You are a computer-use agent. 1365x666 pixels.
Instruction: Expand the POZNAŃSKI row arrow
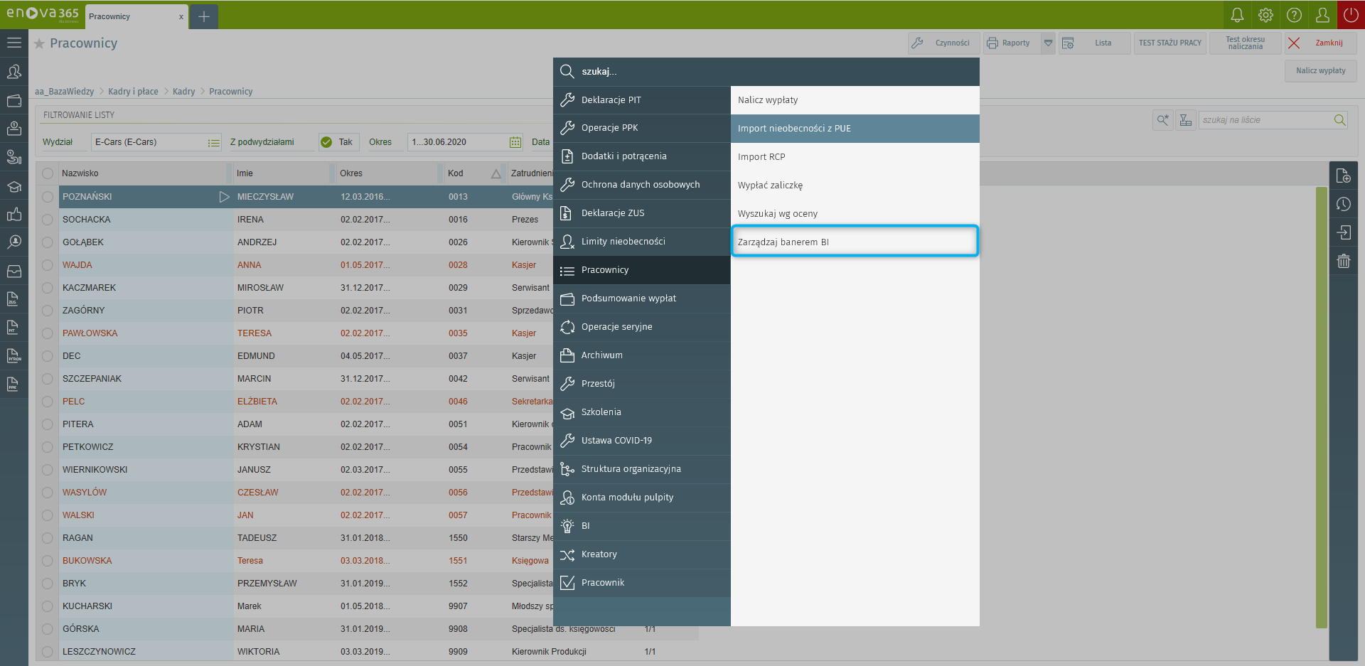[x=224, y=197]
